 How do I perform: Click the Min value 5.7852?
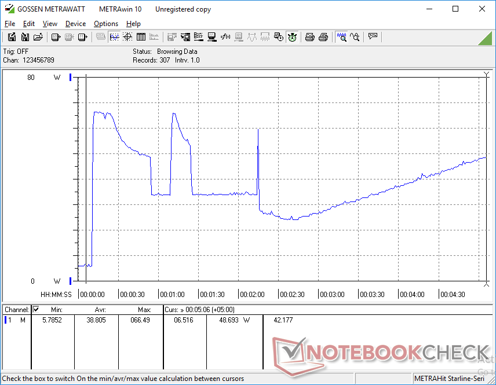click(x=52, y=320)
